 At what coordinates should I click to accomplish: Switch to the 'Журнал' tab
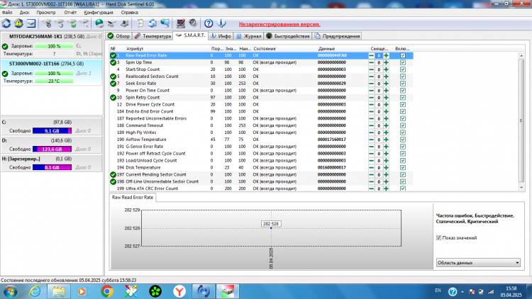[248, 36]
